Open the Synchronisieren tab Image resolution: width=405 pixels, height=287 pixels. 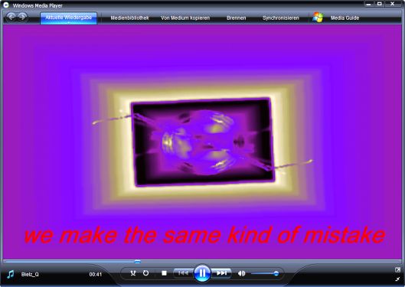pos(281,18)
